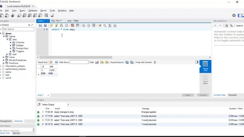
Task: Click the Cancel button under results
Action: click(202, 95)
